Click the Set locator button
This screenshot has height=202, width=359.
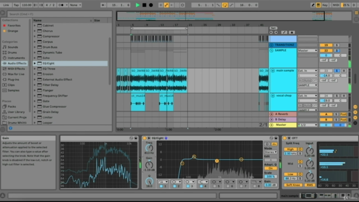point(273,28)
